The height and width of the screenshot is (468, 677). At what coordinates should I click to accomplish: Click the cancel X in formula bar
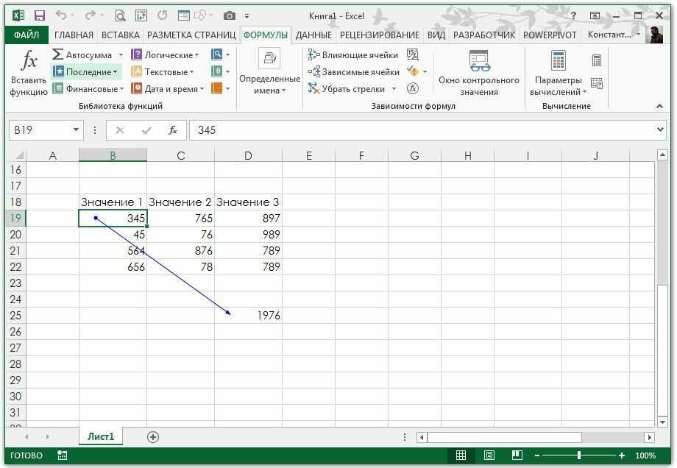click(x=120, y=130)
